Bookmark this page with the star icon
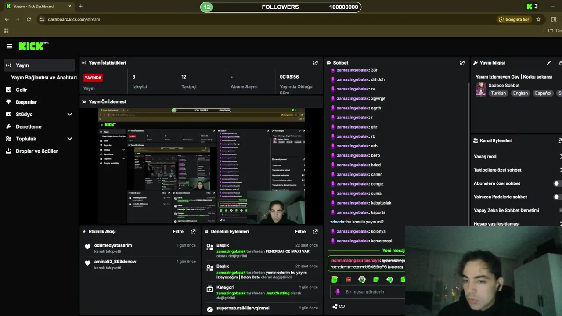The width and height of the screenshot is (562, 316). 538,19
